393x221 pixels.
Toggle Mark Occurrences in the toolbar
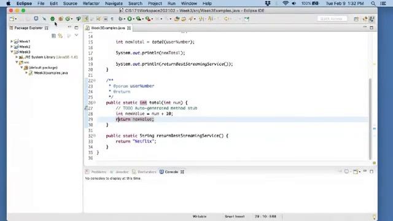pos(86,19)
